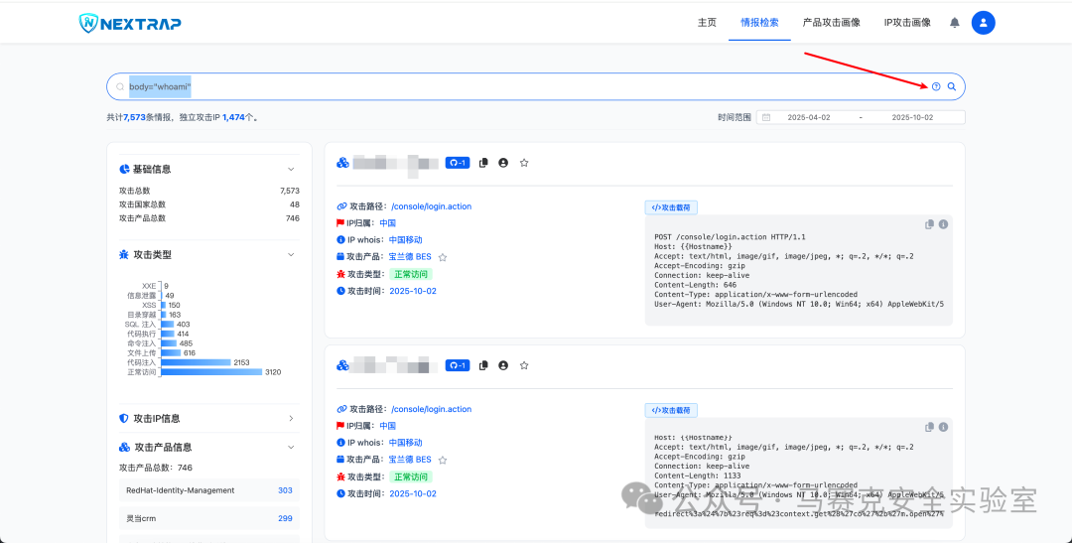The width and height of the screenshot is (1072, 543).
Task: Click GitHub -1 badge on lower result card
Action: (x=458, y=365)
